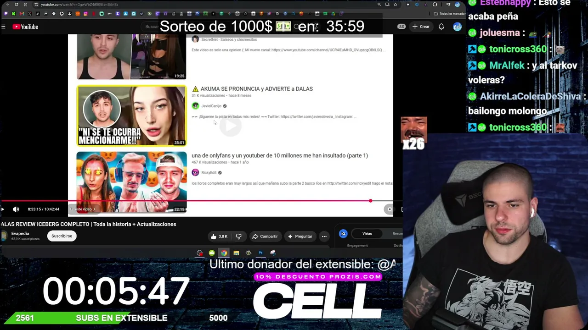Image resolution: width=588 pixels, height=330 pixels.
Task: Open the JavielCanijo channel link
Action: tap(211, 106)
